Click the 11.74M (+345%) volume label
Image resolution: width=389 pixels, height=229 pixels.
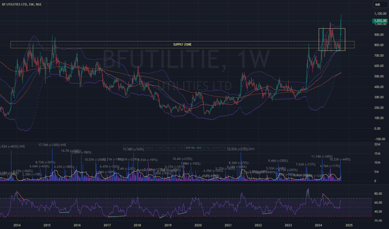click(322, 157)
